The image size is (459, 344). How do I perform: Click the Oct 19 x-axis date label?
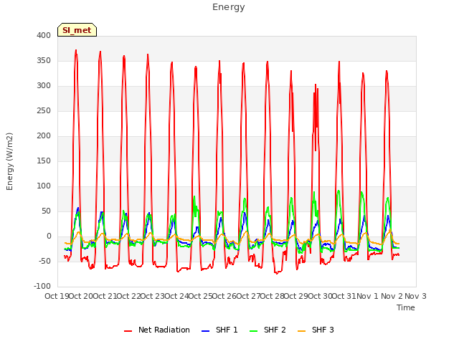click(57, 296)
